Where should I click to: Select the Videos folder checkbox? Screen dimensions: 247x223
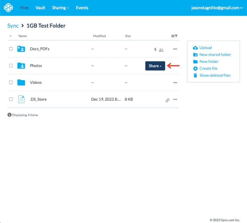[11, 82]
